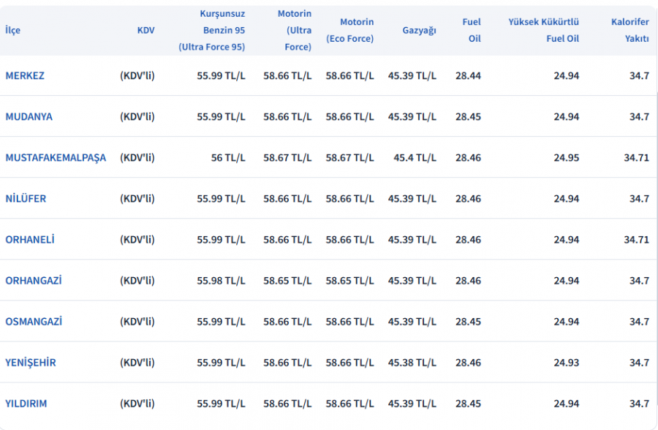Click the NİLÜFER district link
The height and width of the screenshot is (430, 658).
26,198
